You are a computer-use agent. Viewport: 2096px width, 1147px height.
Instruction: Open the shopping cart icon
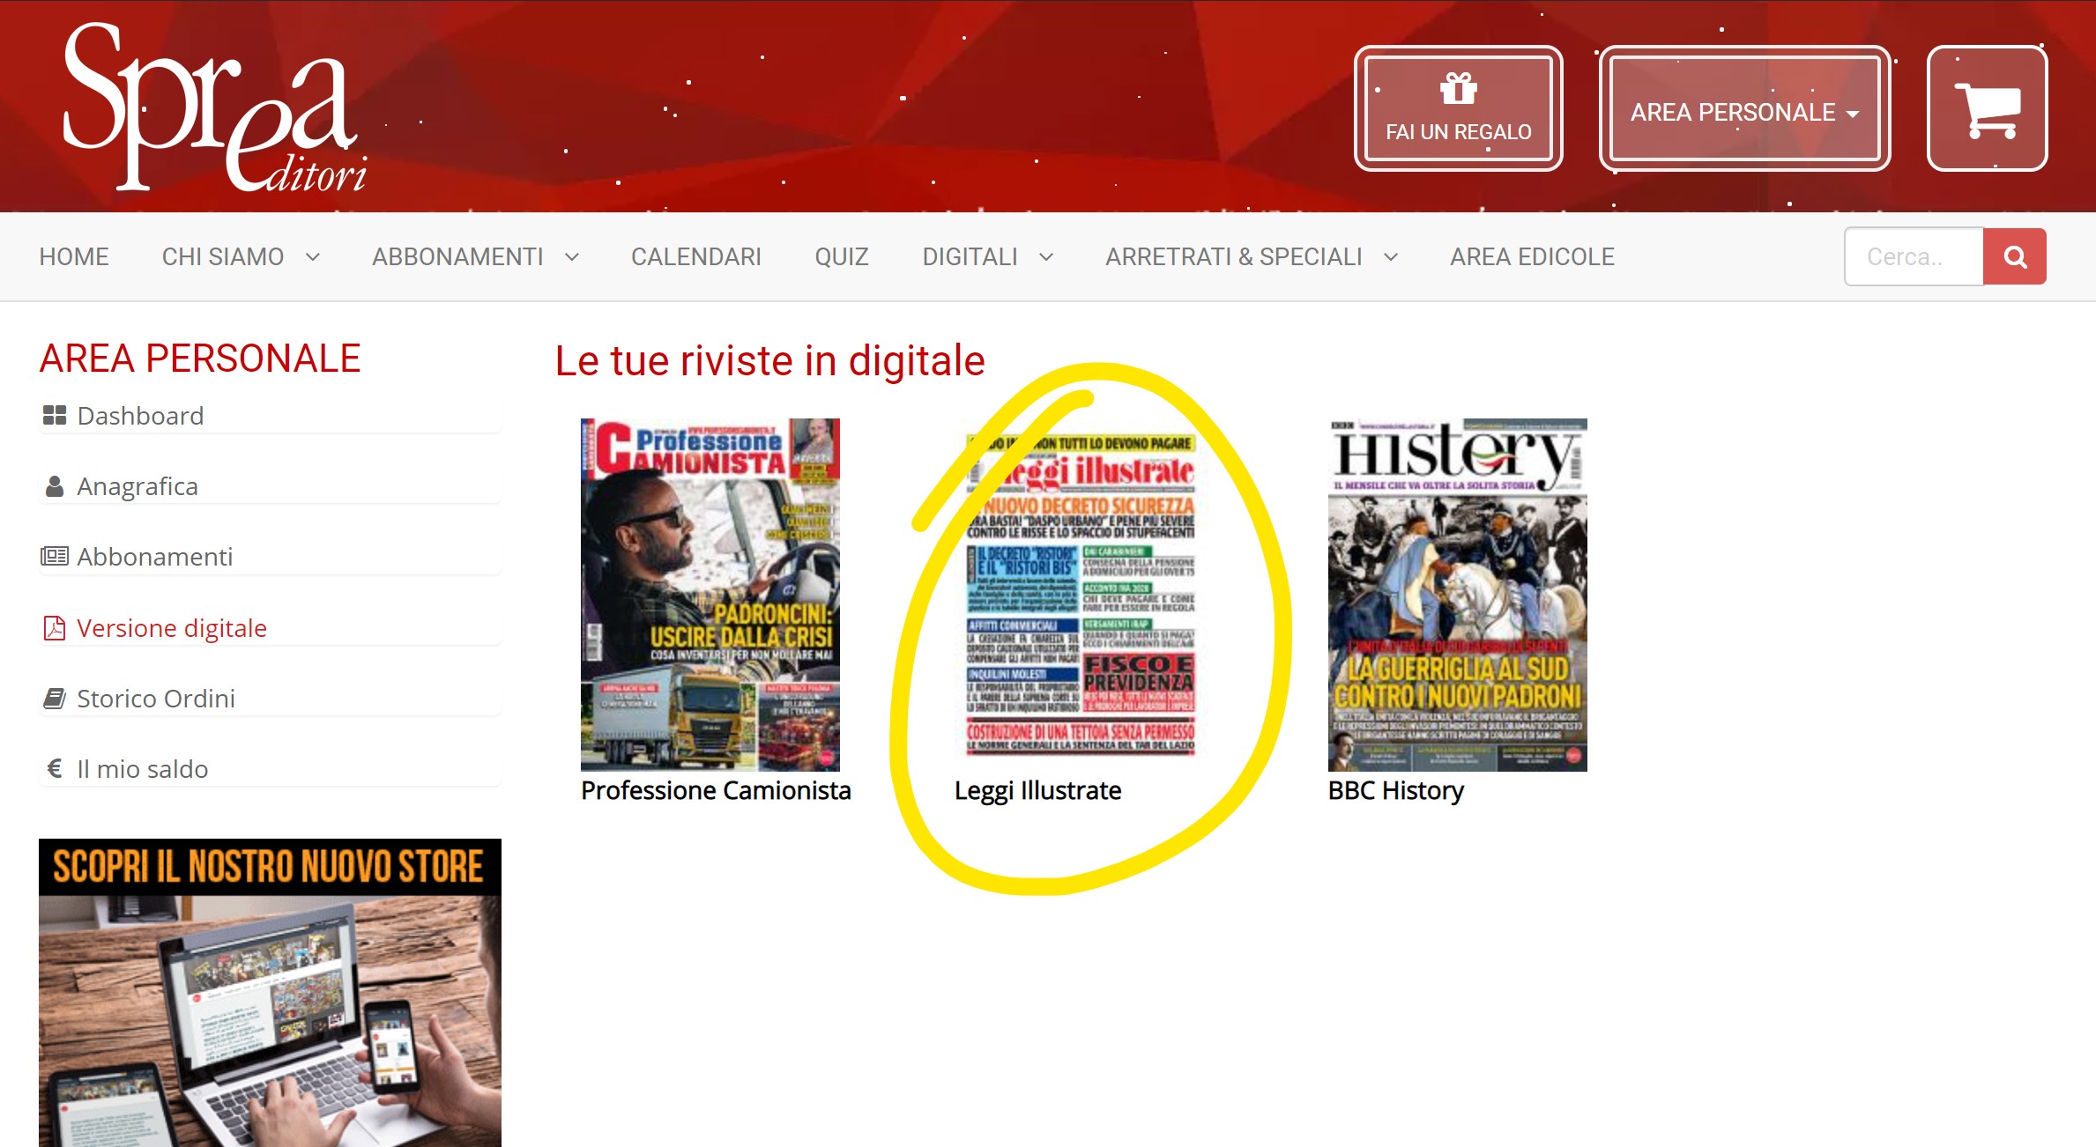tap(1987, 109)
